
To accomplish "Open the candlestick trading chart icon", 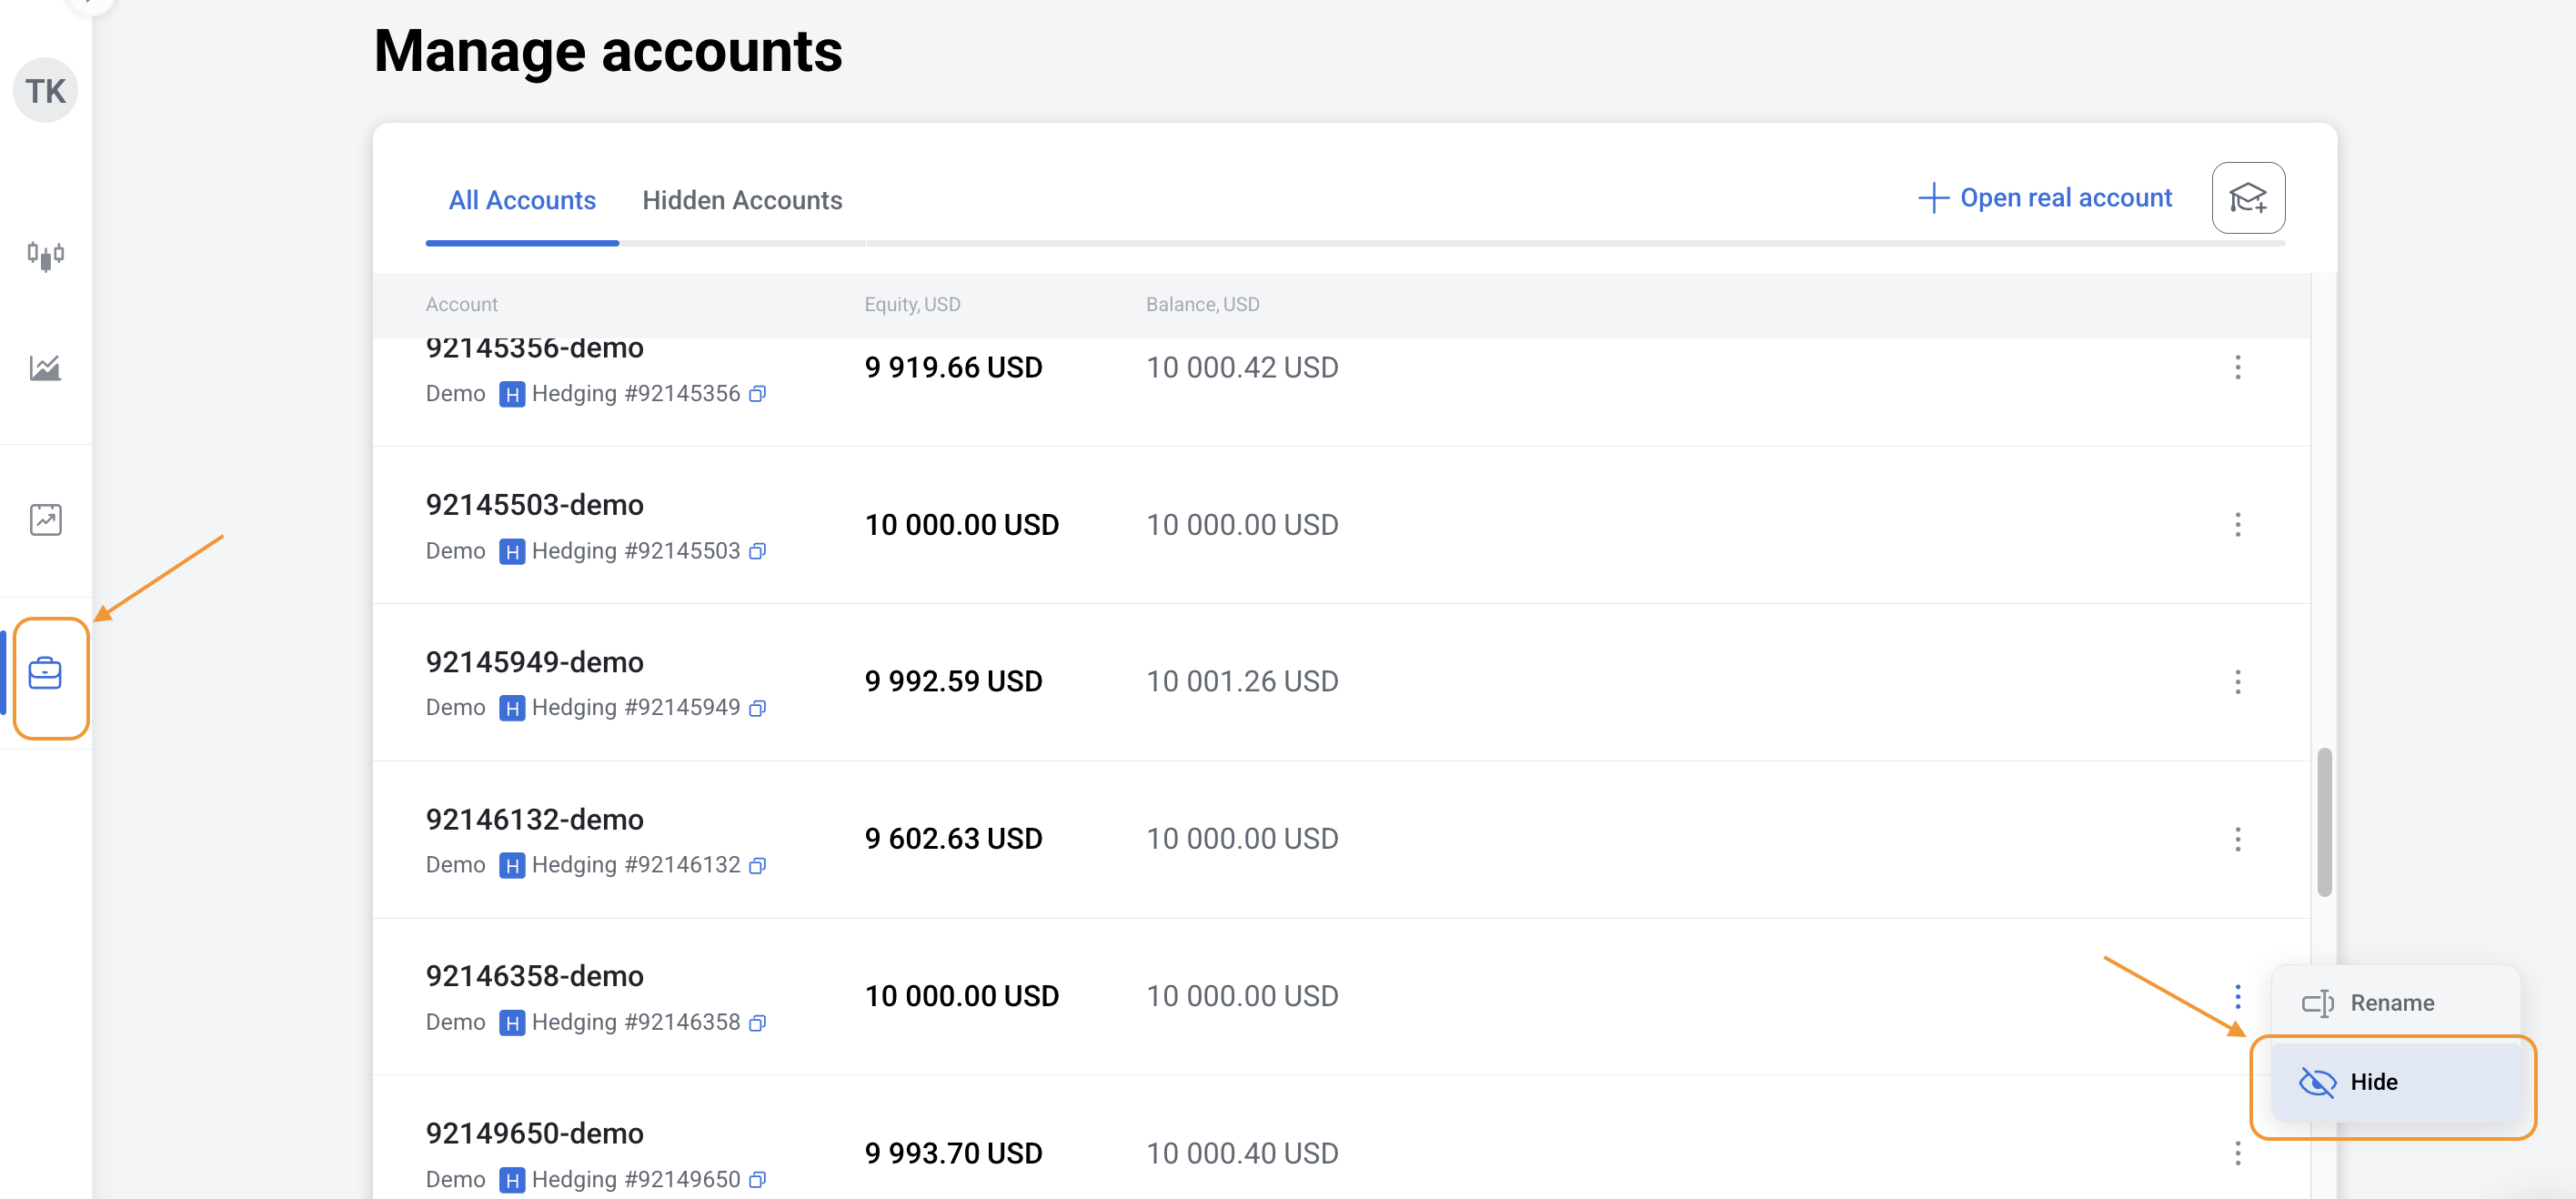I will [45, 256].
